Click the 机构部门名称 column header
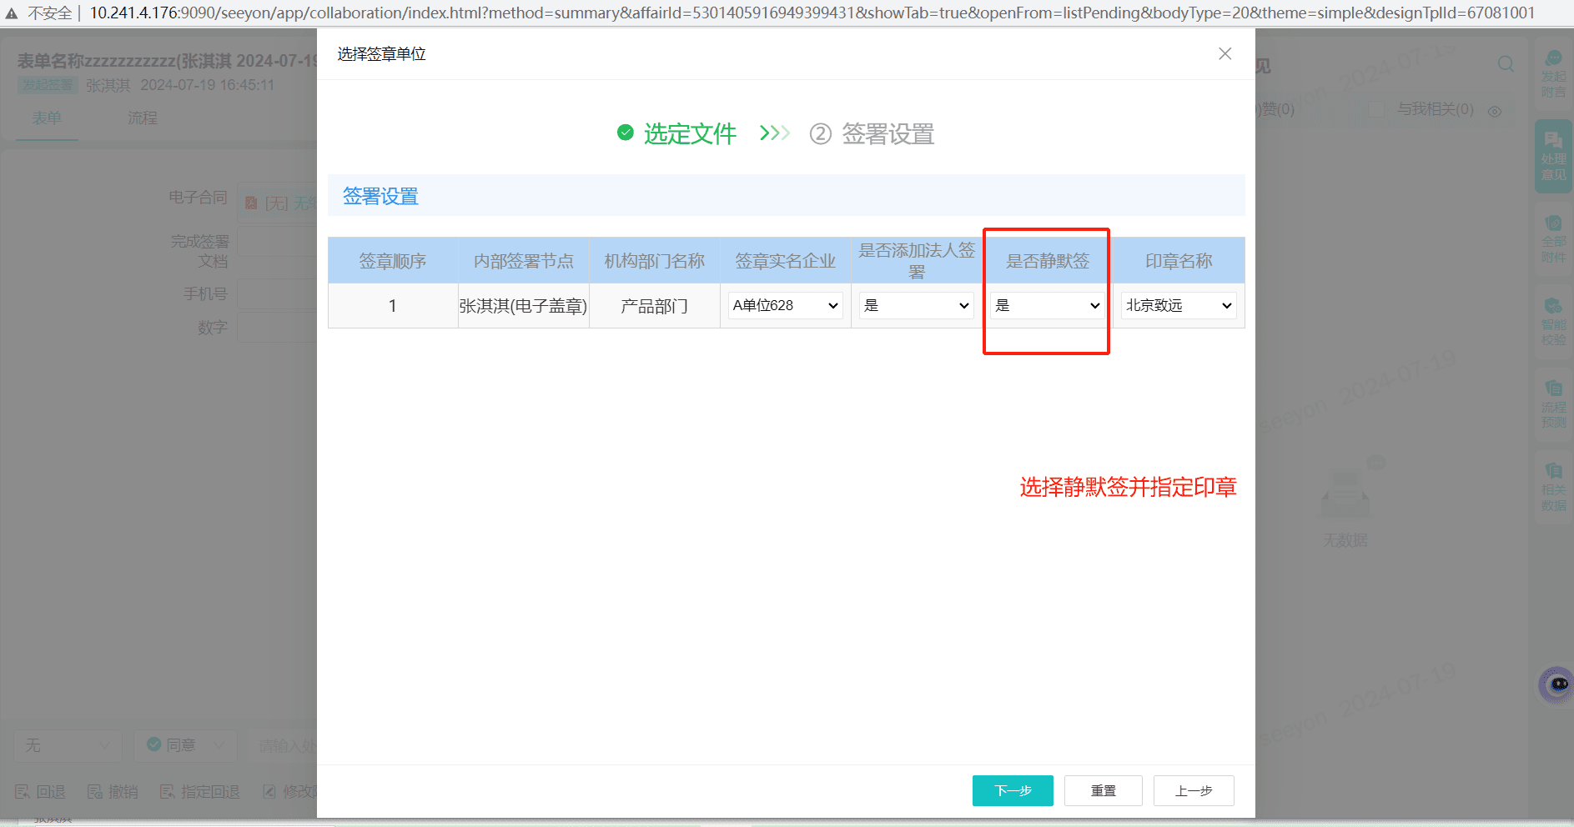Viewport: 1574px width, 827px height. tap(655, 261)
